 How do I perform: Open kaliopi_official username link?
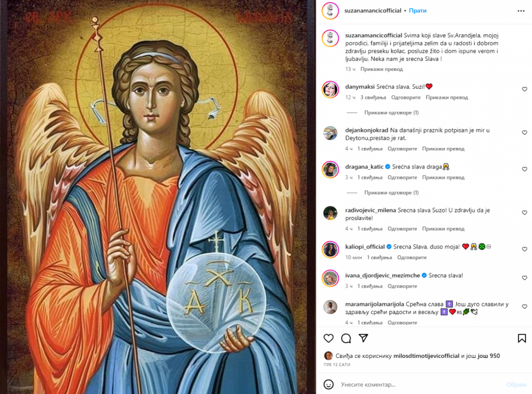365,247
